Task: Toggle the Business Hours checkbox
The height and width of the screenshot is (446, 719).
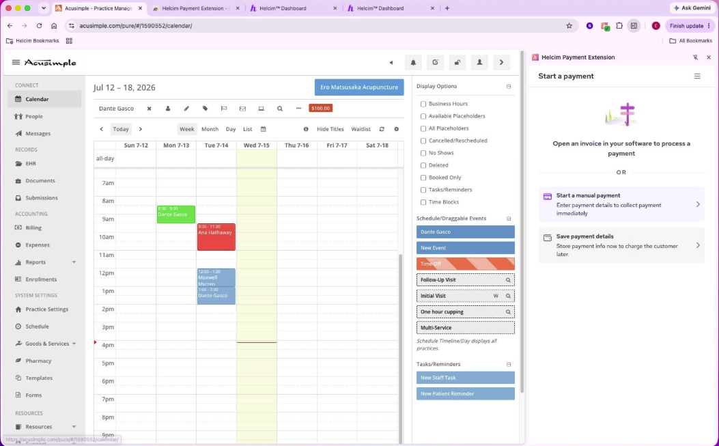Action: [x=423, y=104]
